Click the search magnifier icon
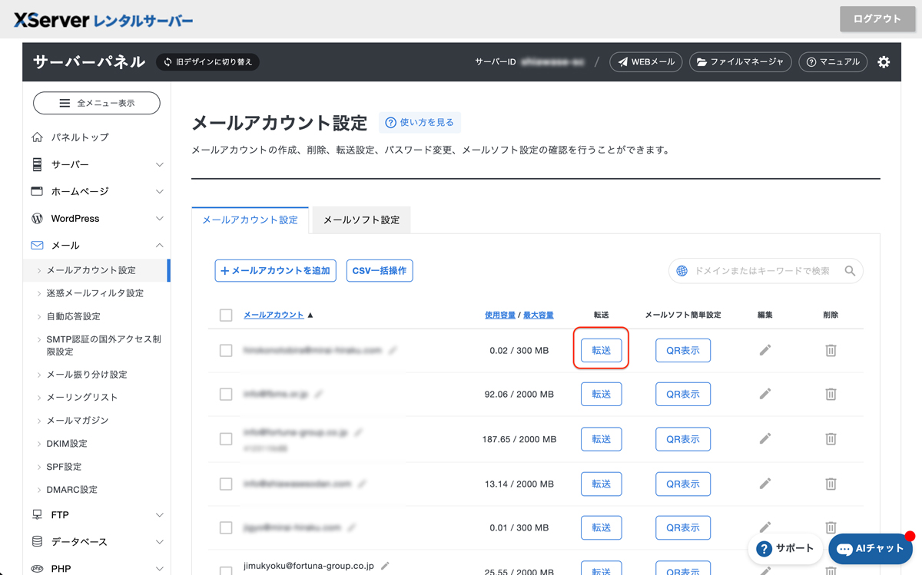This screenshot has width=922, height=575. click(x=850, y=271)
